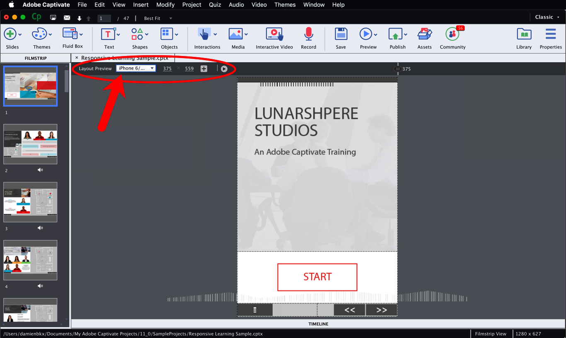Viewport: 566px width, 338px height.
Task: Open the Themes menu
Action: (x=285, y=5)
